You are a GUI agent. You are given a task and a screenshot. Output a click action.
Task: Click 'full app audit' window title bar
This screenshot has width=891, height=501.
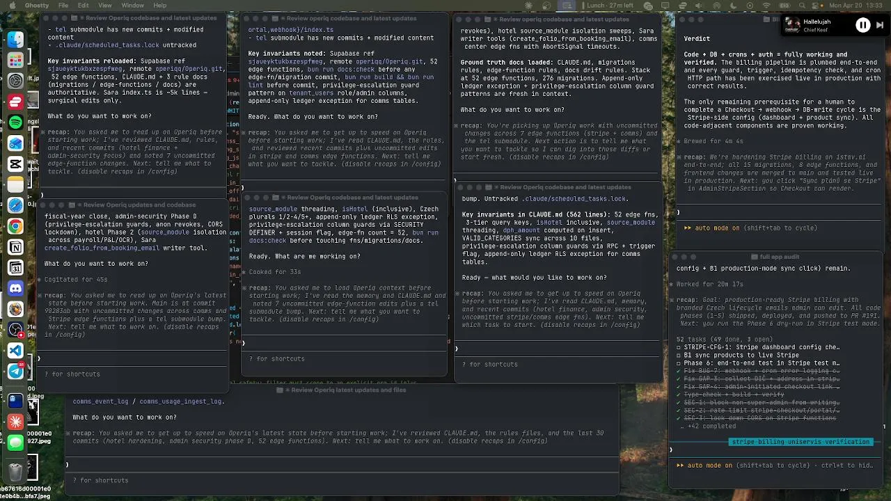[776, 257]
